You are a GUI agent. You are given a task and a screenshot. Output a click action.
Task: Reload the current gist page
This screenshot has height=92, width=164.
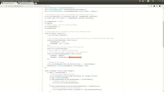pyautogui.click(x=6, y=6)
